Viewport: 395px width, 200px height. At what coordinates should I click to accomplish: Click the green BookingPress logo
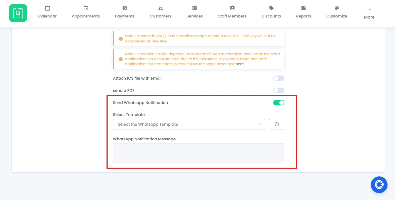tap(18, 13)
